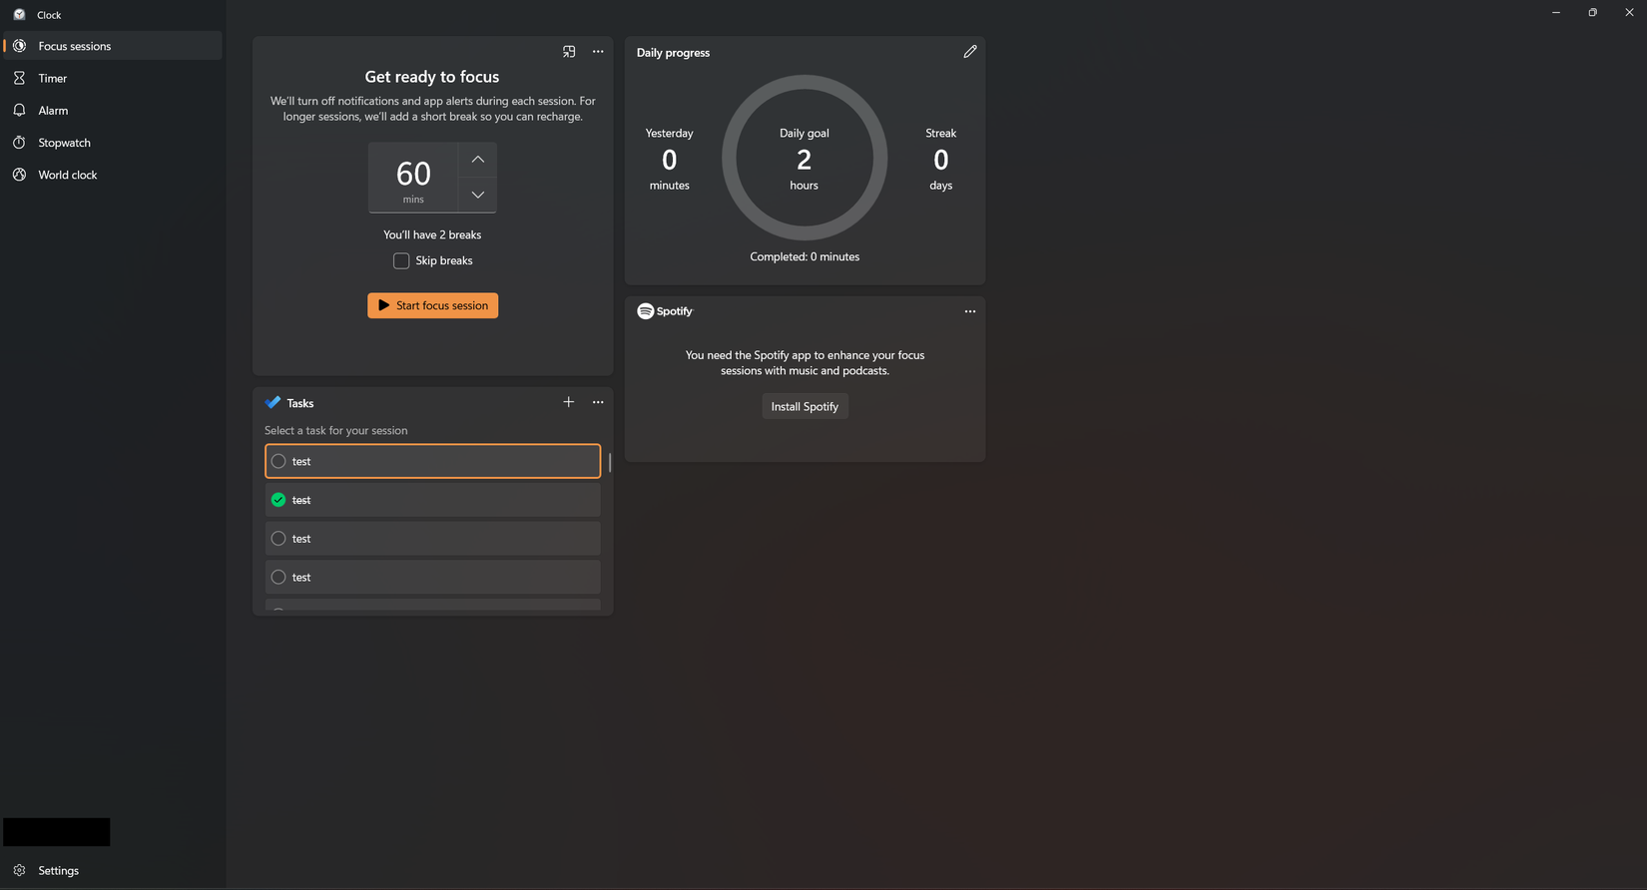Increase focus minutes with up chevron
The image size is (1647, 890).
[x=477, y=160]
